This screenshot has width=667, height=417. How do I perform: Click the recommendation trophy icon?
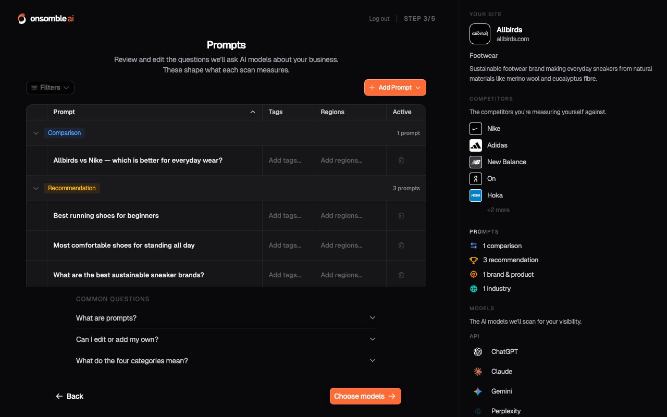point(474,260)
